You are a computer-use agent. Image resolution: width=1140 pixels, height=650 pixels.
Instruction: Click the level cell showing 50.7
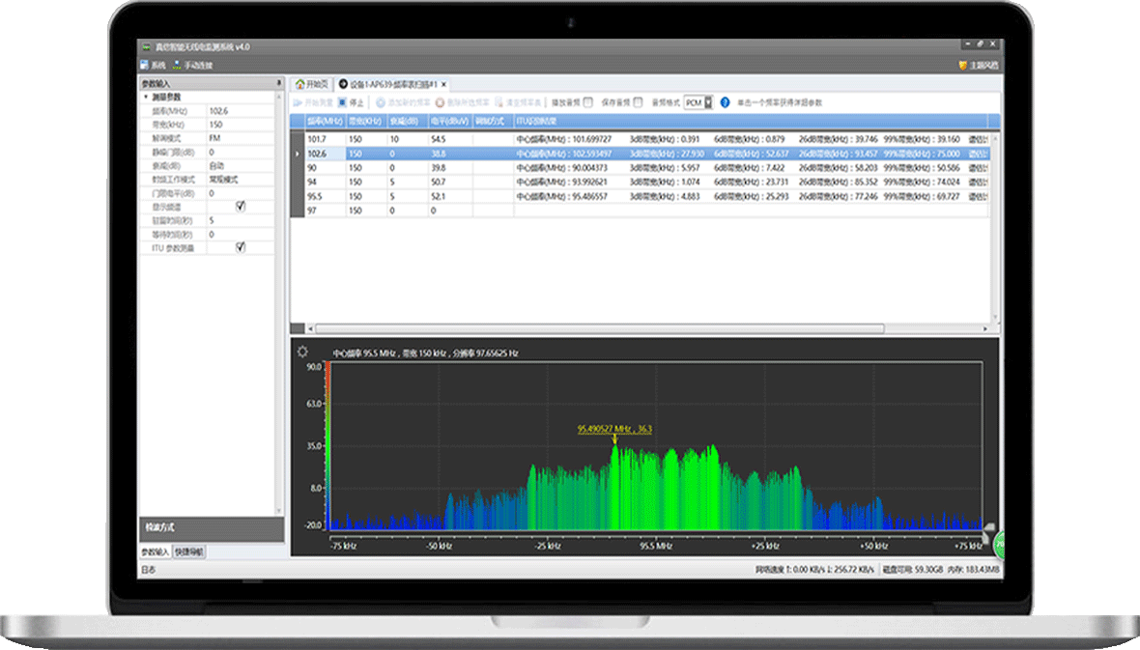coord(449,182)
